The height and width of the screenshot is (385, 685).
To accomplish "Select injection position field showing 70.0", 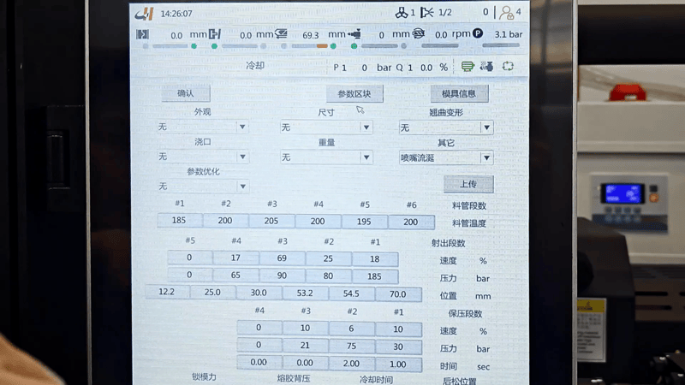I will (397, 294).
